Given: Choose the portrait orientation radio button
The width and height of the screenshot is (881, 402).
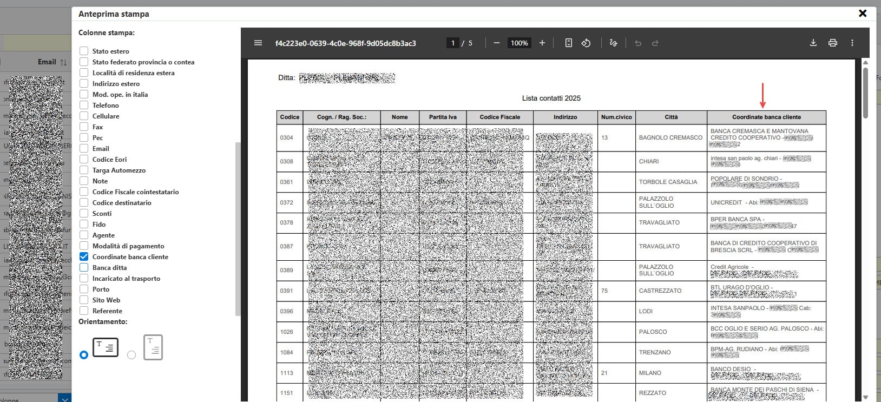Looking at the screenshot, I should pos(132,355).
